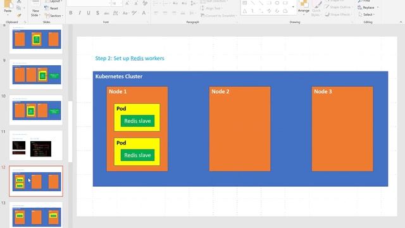The height and width of the screenshot is (228, 405).
Task: Clear all formatting eraser icon
Action: (x=145, y=3)
